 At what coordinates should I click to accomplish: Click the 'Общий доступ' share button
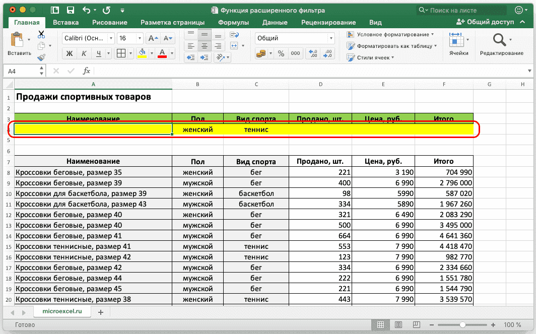(485, 22)
